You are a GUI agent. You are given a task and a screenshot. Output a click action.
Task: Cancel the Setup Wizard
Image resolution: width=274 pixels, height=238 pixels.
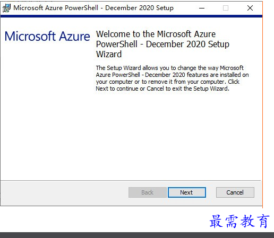tap(235, 192)
